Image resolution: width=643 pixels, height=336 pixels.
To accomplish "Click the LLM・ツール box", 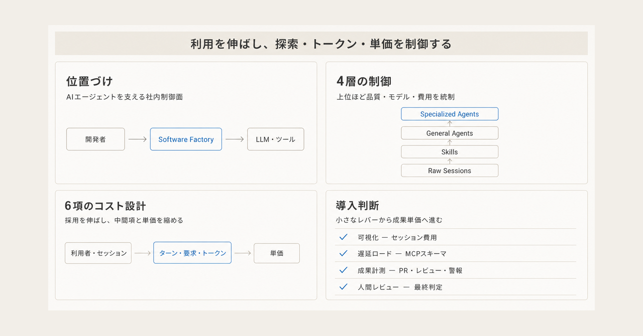I will [276, 139].
